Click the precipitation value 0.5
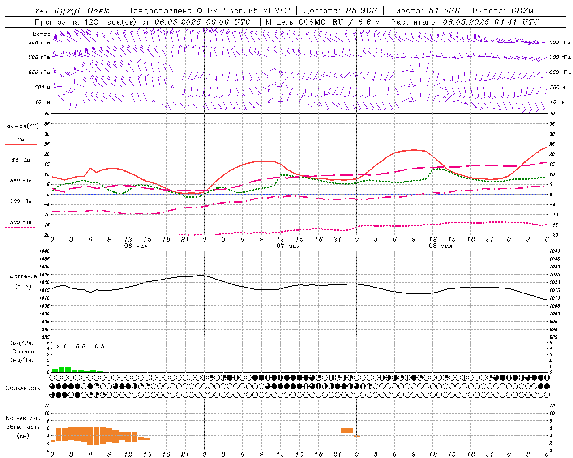This screenshot has width=573, height=458. click(81, 347)
